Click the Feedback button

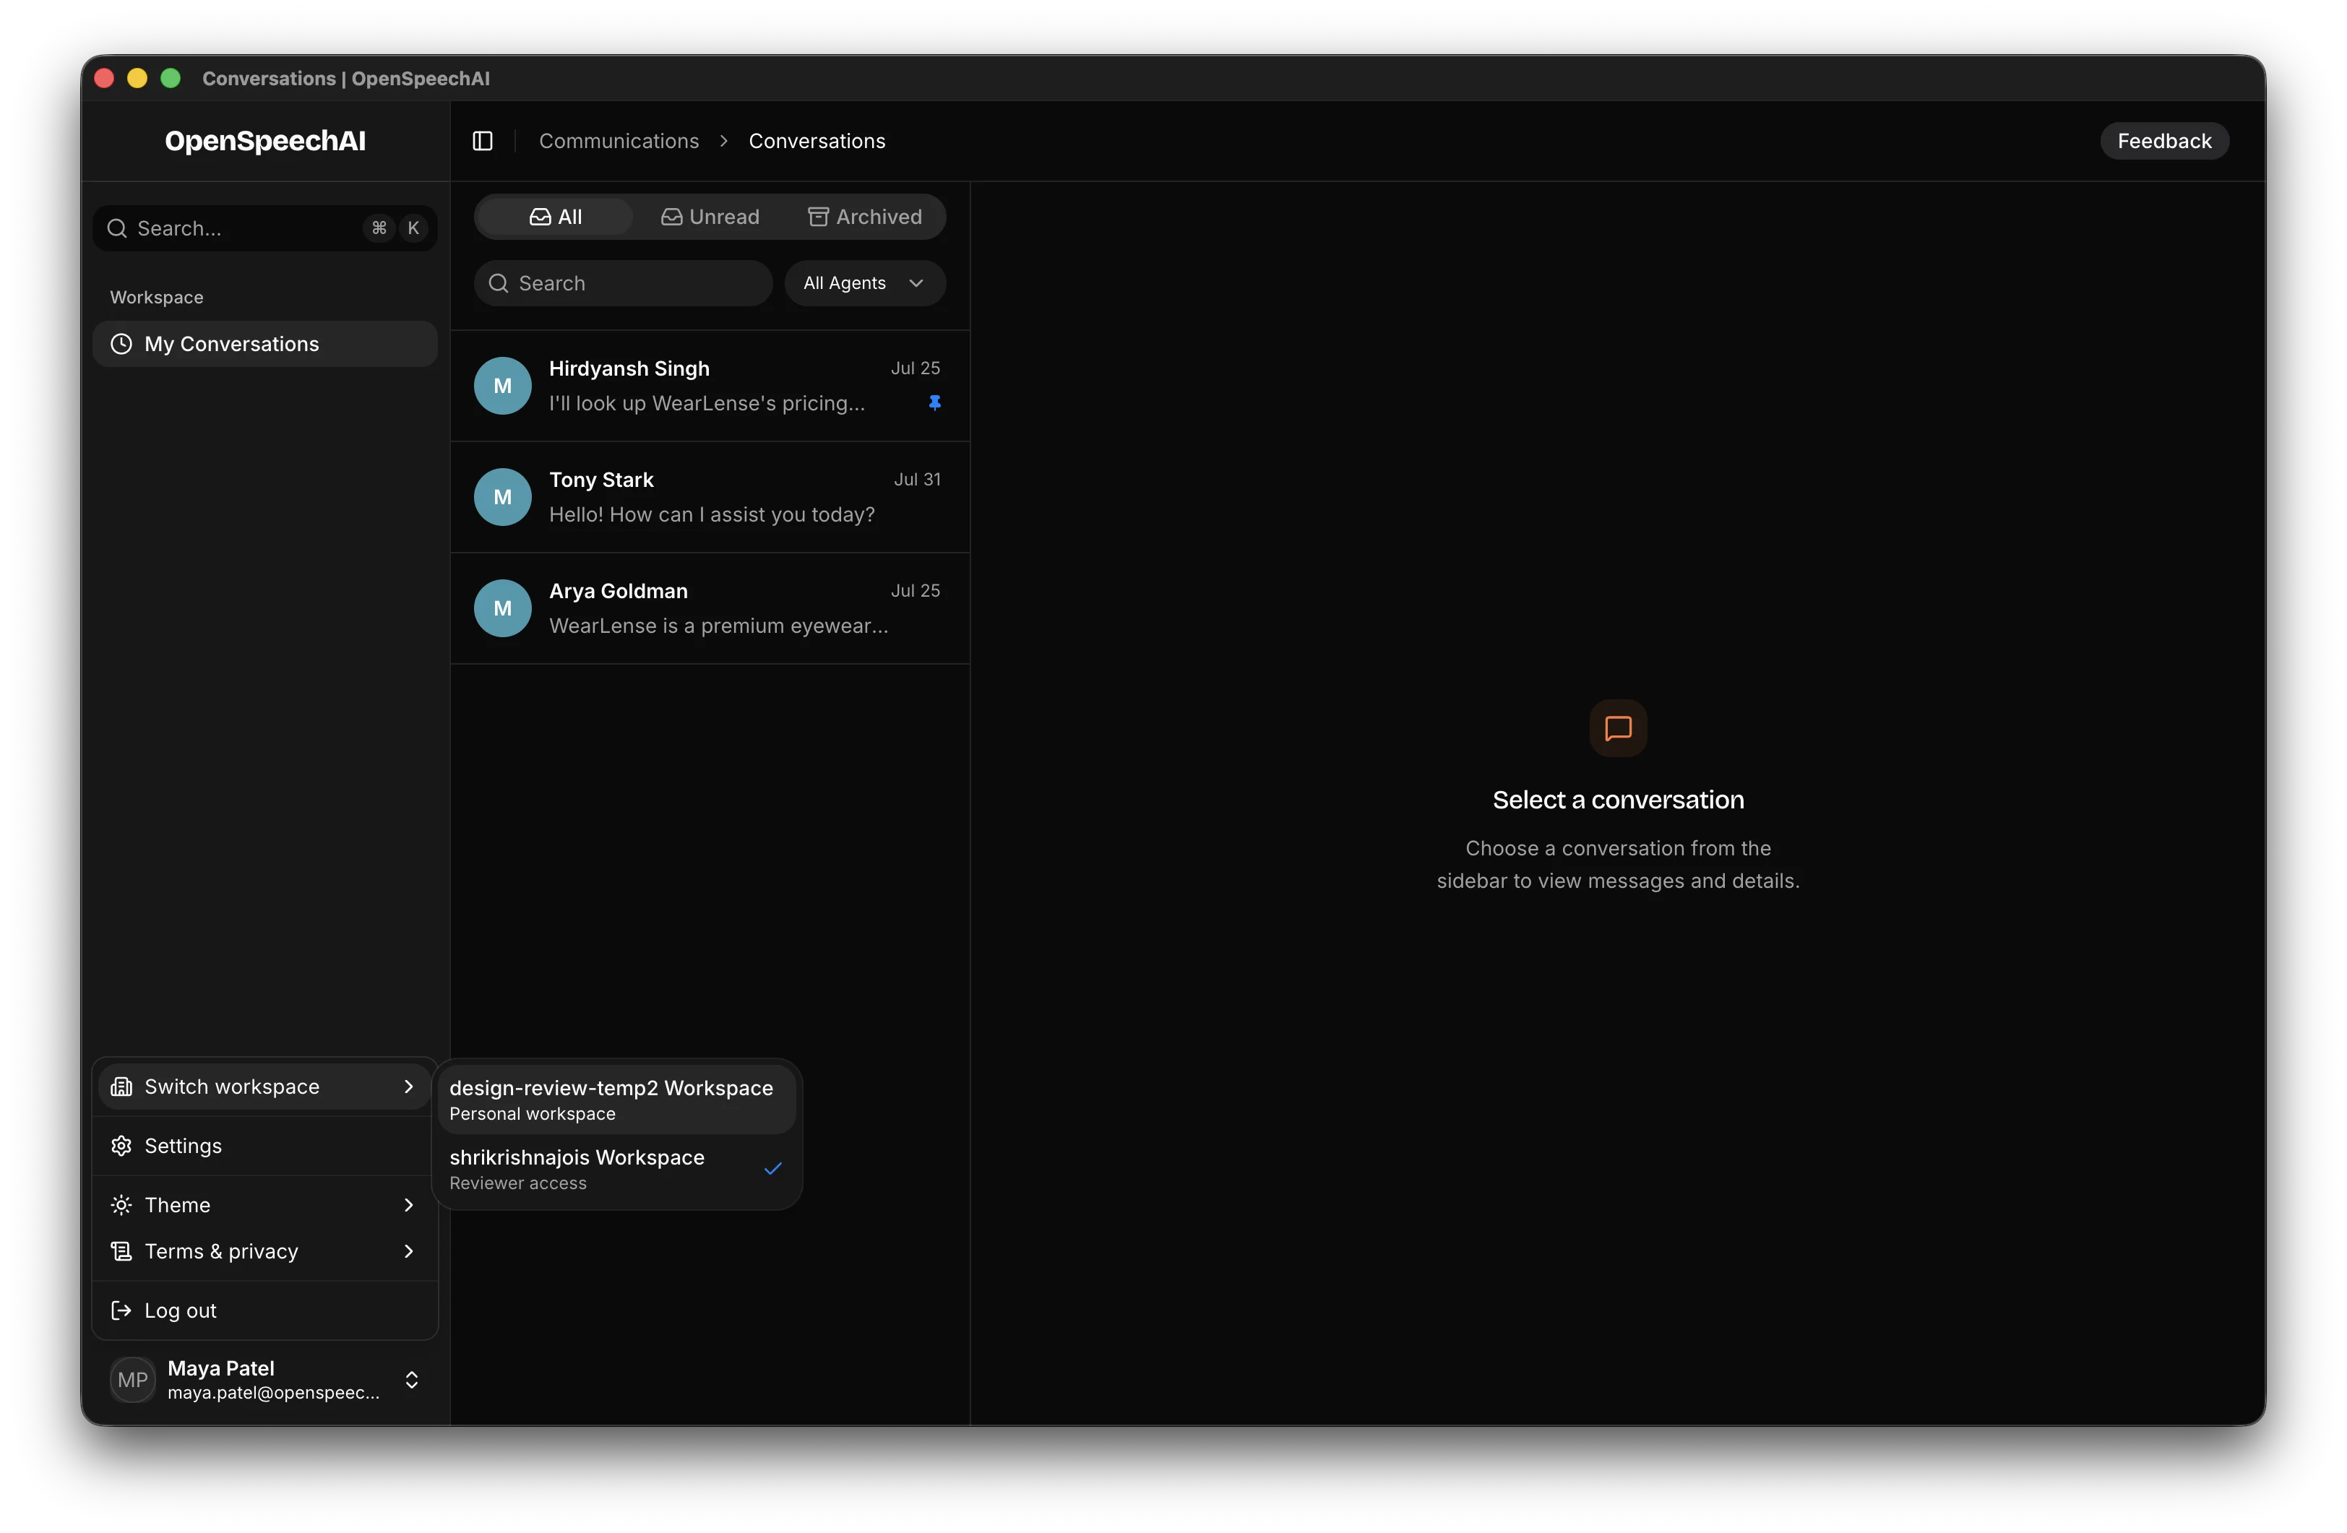coord(2163,141)
